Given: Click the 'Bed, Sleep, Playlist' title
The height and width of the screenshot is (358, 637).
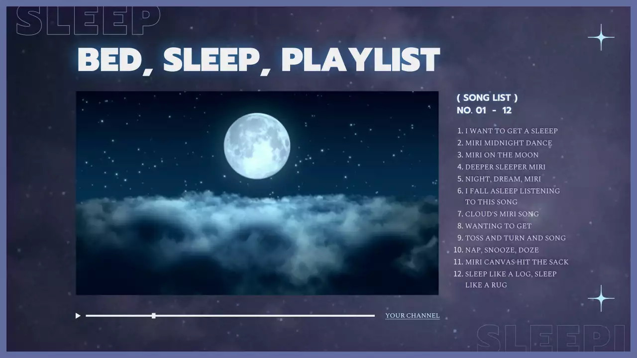Looking at the screenshot, I should 259,60.
